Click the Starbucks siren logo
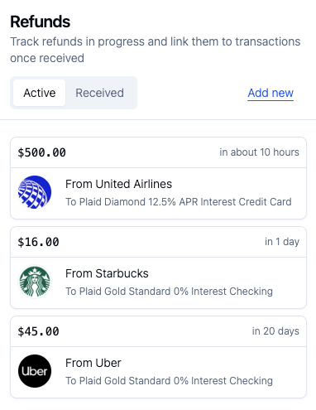The height and width of the screenshot is (410, 316). coord(35,282)
